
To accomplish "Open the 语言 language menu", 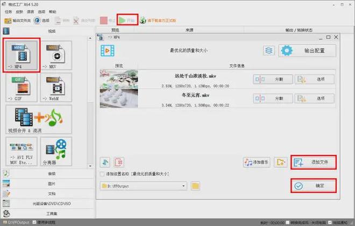I will [30, 12].
